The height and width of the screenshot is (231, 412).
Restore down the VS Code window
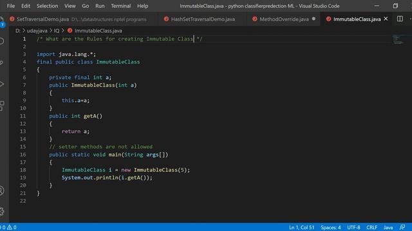[395, 6]
